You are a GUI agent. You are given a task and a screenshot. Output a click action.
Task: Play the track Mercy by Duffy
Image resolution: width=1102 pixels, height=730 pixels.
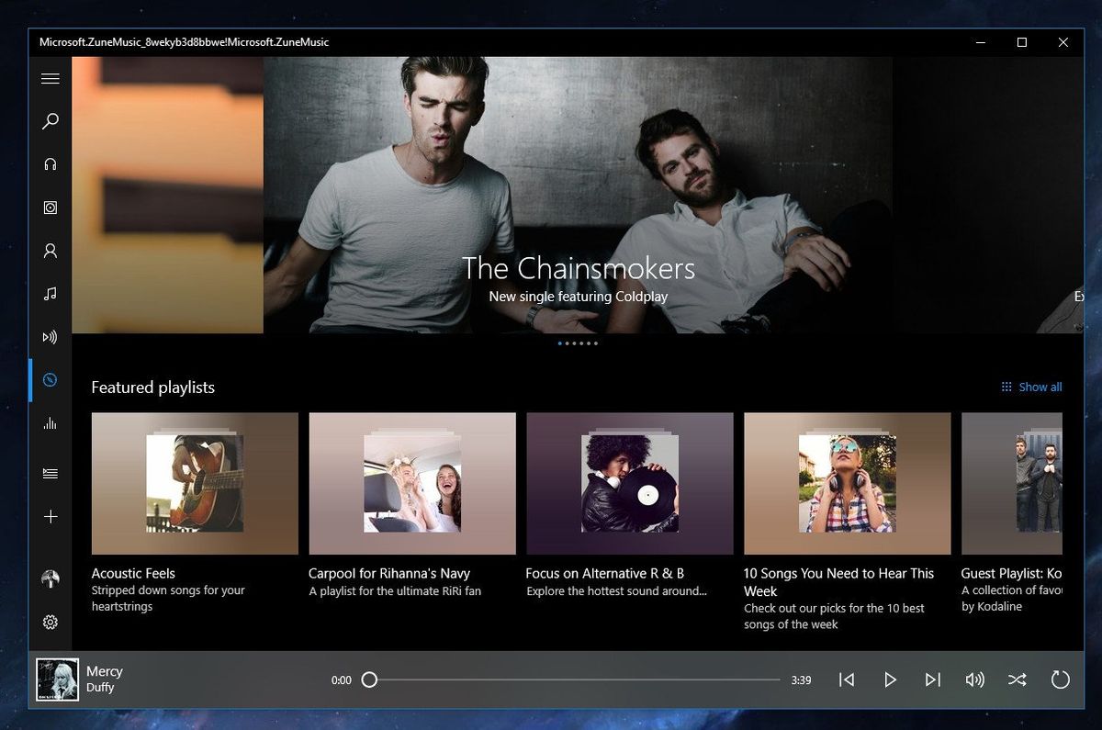tap(890, 679)
